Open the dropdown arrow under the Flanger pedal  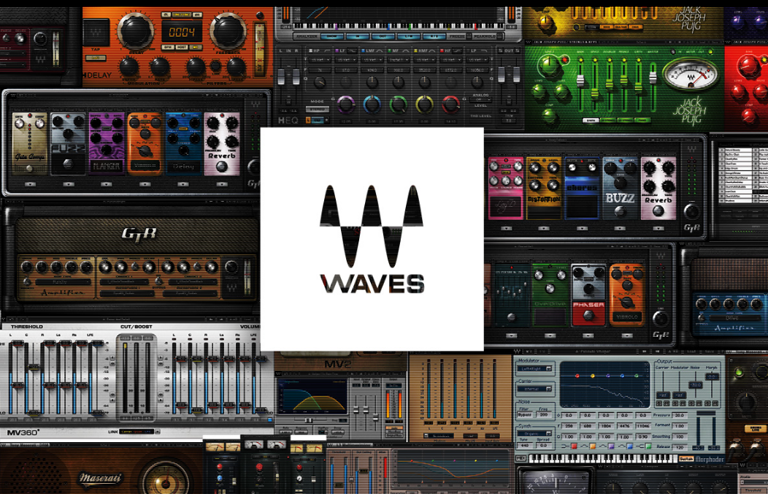tap(107, 184)
